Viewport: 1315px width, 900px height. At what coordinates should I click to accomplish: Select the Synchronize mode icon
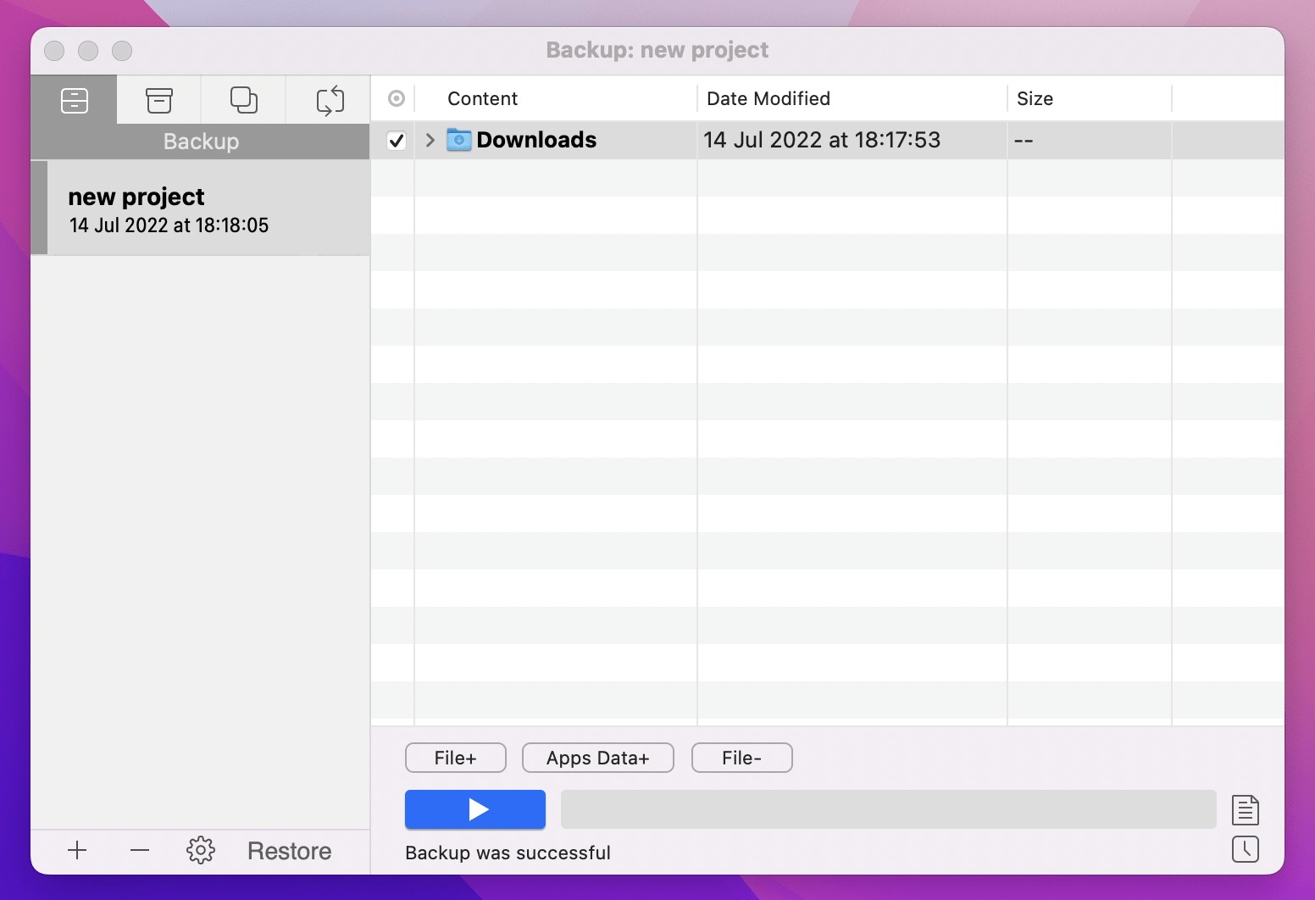point(329,99)
